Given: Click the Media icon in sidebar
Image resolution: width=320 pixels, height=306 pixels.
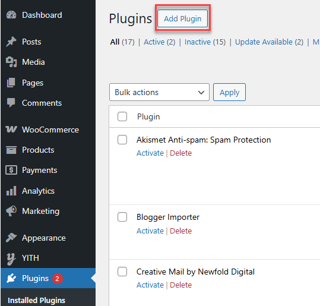Looking at the screenshot, I should point(11,62).
